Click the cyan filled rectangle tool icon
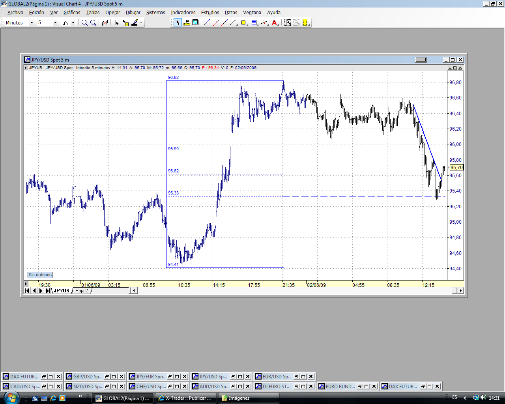505x404 pixels. tap(195, 23)
